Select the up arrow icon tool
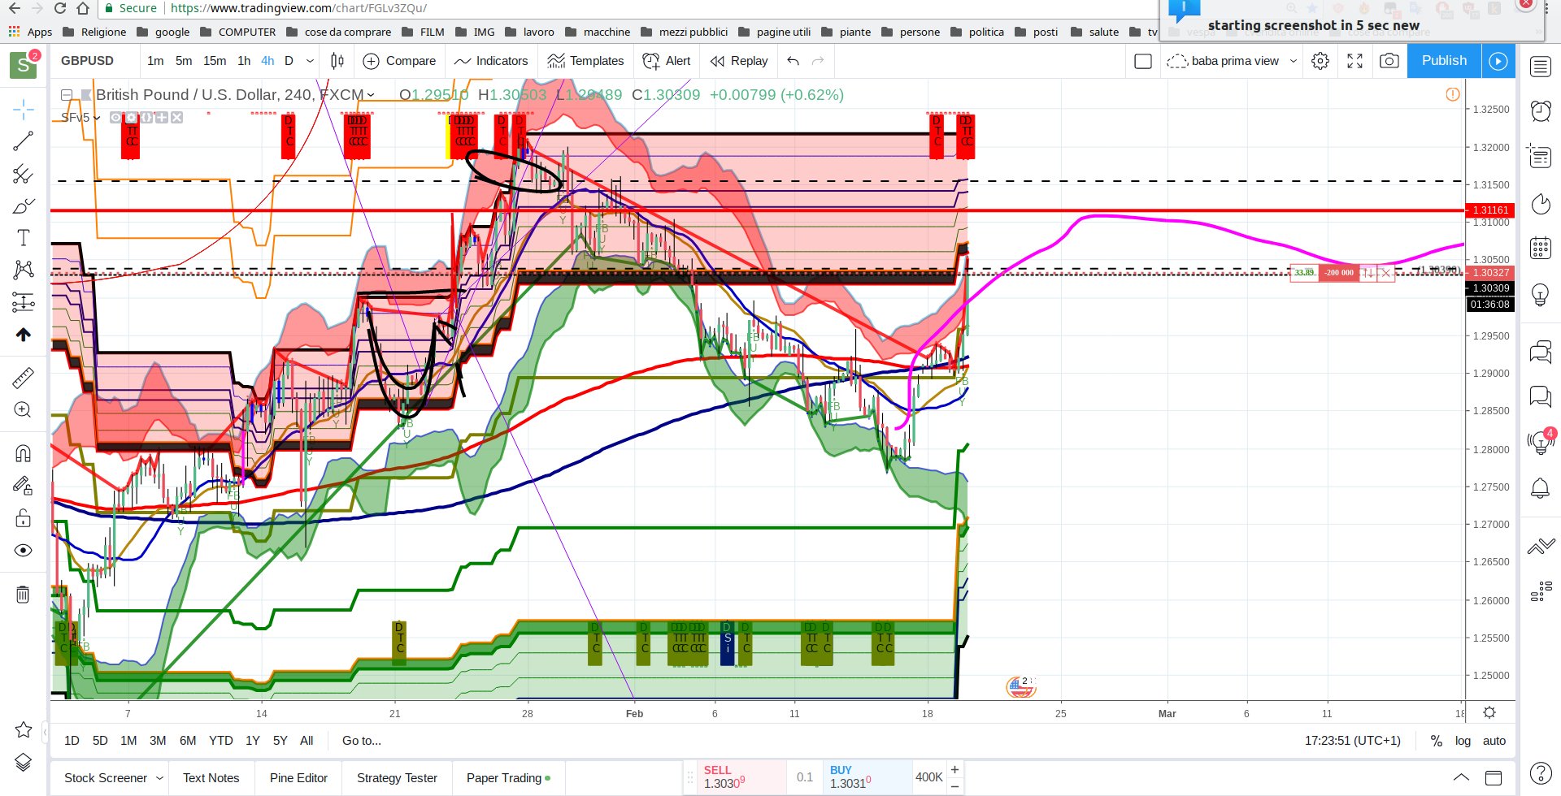This screenshot has width=1561, height=796. [24, 334]
